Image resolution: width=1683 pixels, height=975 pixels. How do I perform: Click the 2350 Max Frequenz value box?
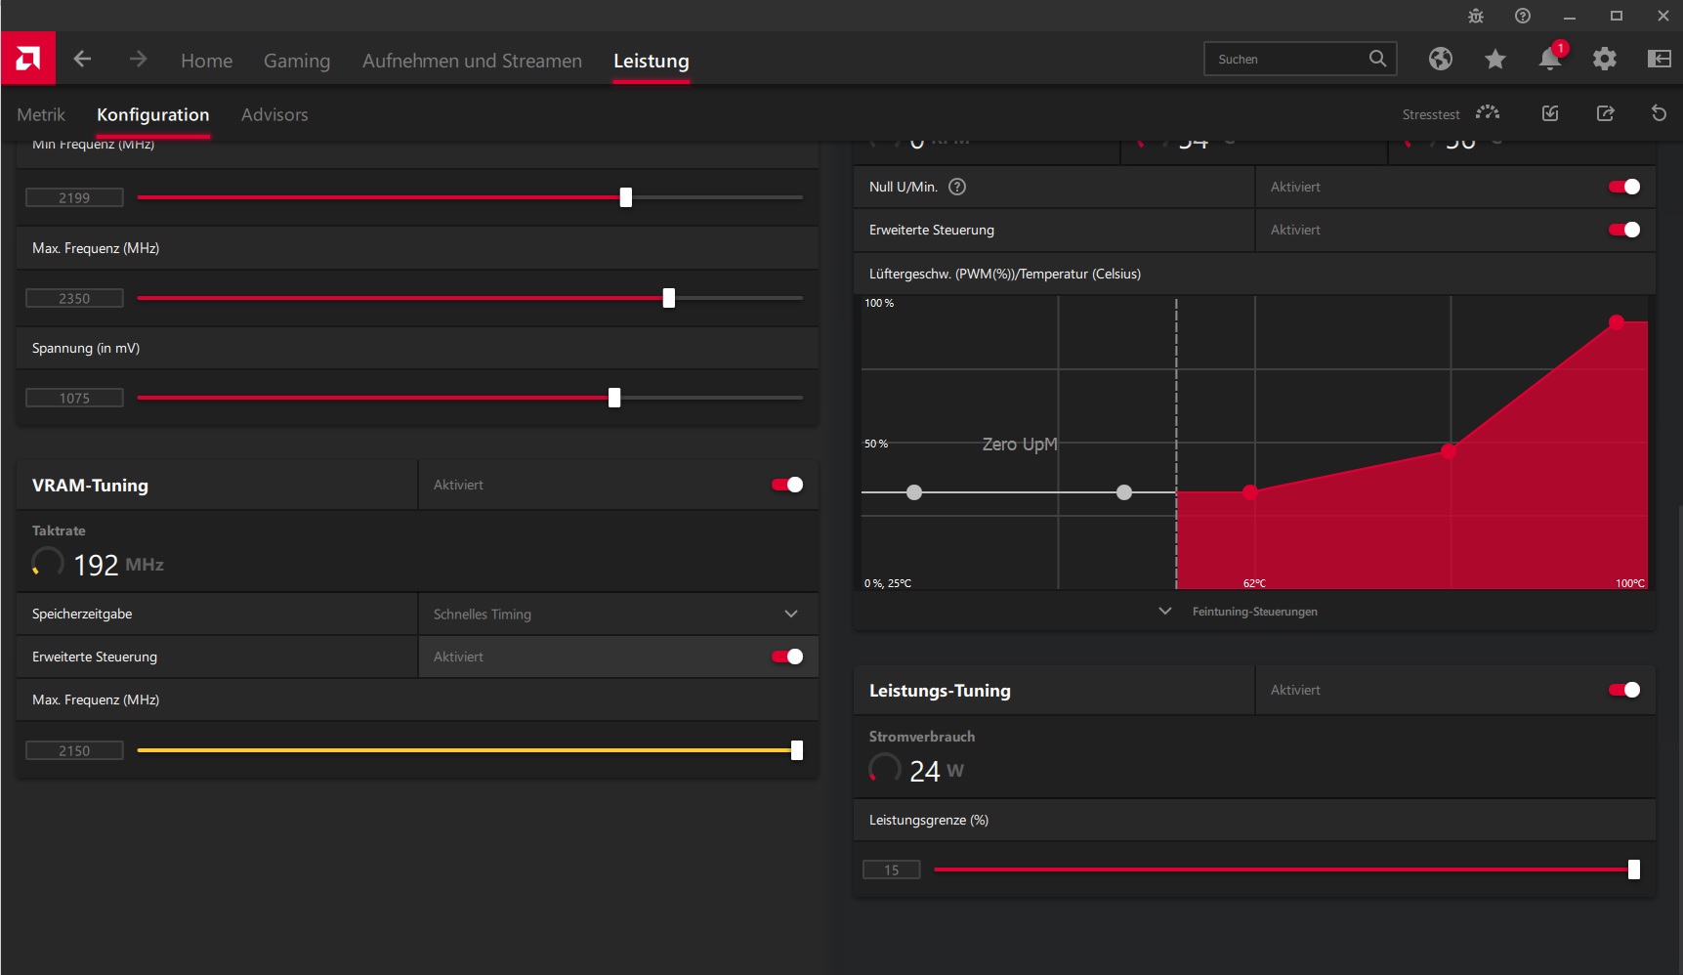pos(74,298)
